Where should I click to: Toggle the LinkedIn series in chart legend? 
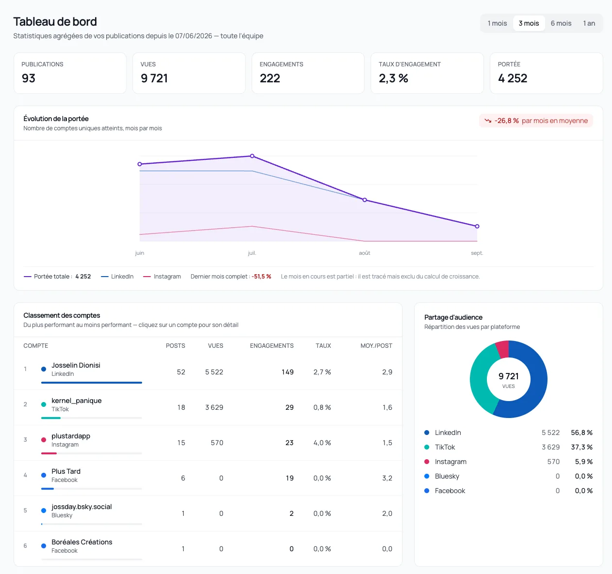117,277
